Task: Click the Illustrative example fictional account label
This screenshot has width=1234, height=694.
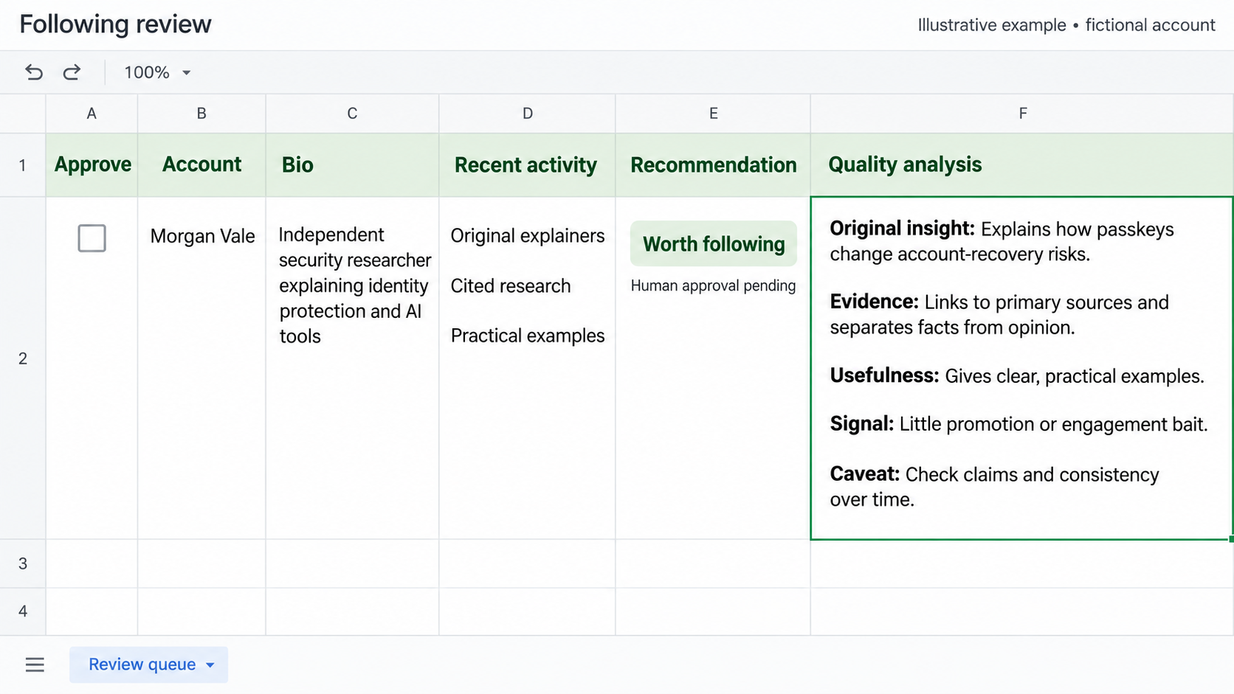Action: click(x=1066, y=25)
